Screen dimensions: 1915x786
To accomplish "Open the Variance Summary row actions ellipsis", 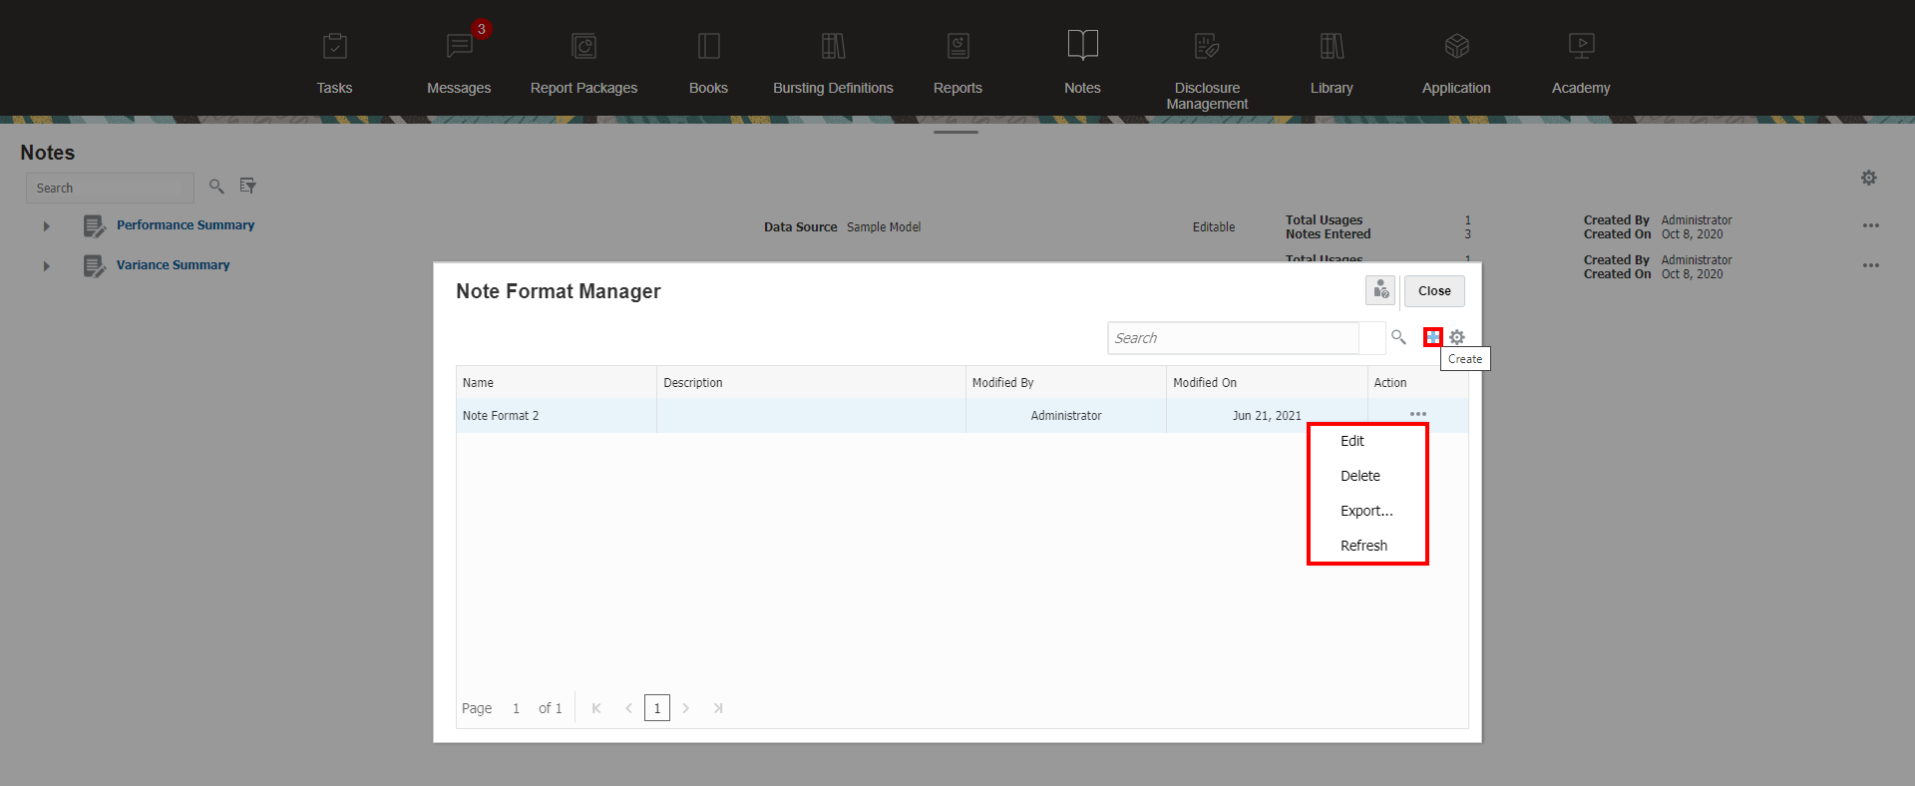I will pyautogui.click(x=1871, y=265).
